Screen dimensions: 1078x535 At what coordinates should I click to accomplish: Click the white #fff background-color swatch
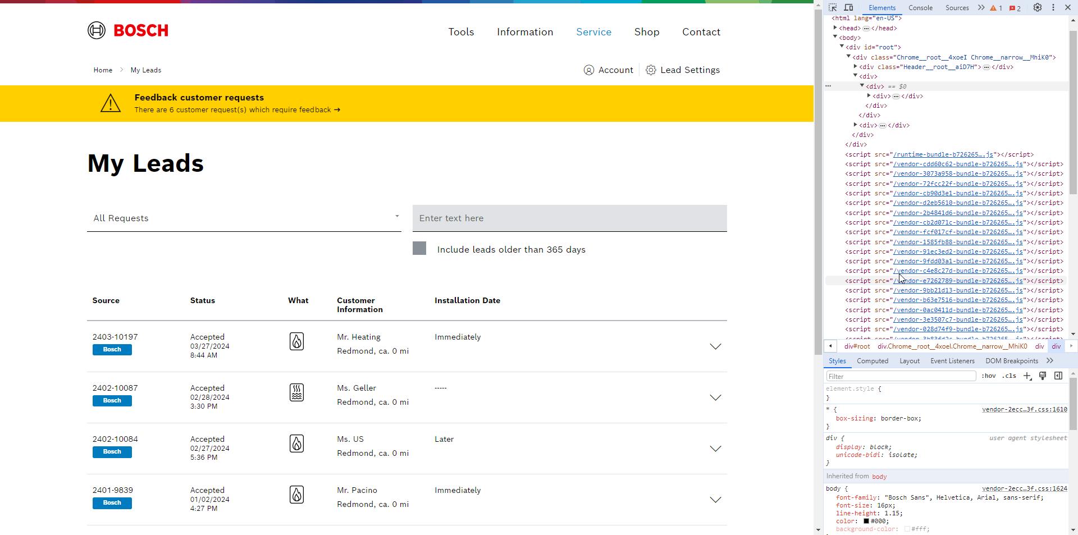click(x=907, y=529)
